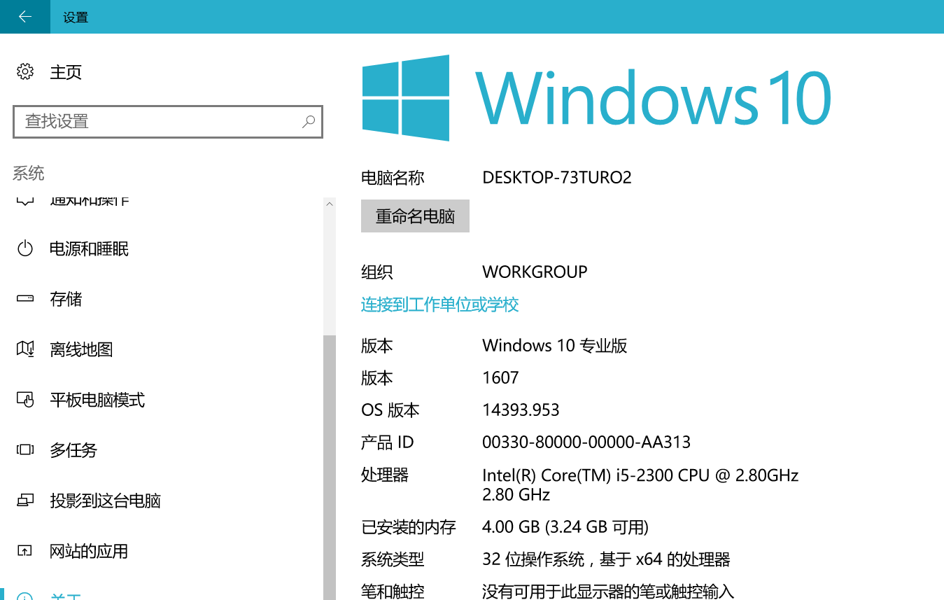Select 存储 in the sidebar
The height and width of the screenshot is (600, 944).
pyautogui.click(x=66, y=299)
